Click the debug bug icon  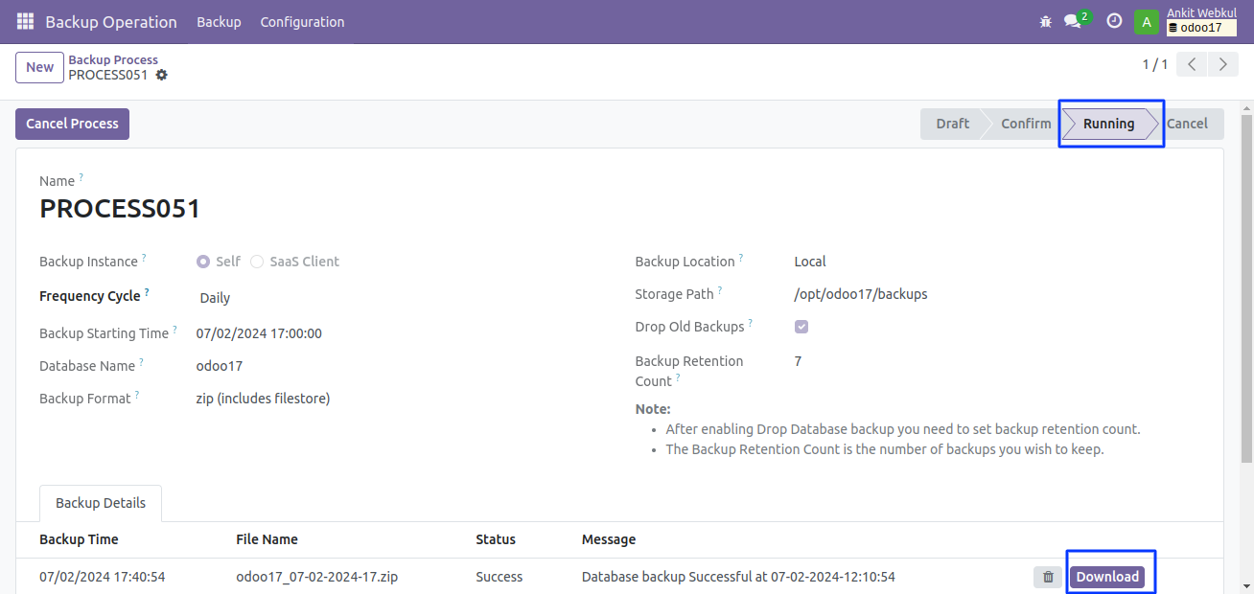tap(1045, 21)
